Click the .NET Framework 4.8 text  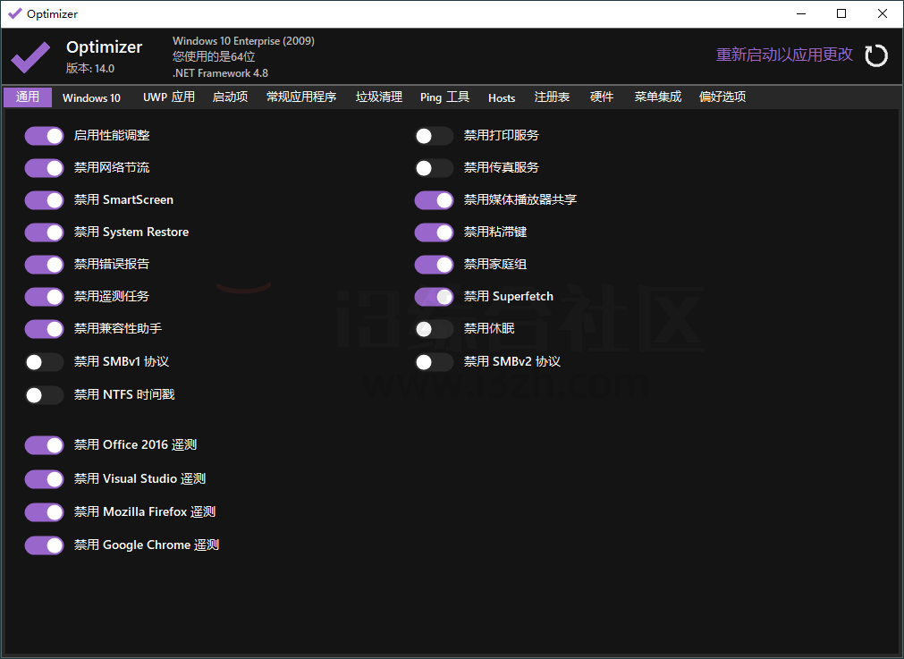point(220,73)
